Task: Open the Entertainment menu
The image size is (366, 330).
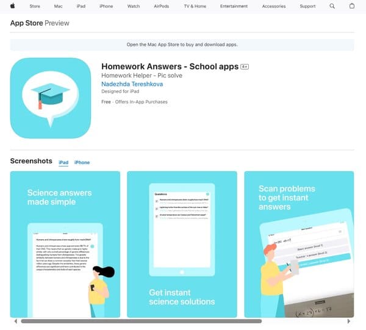Action: point(234,6)
